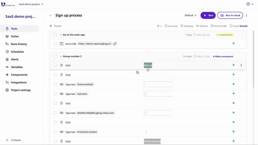Click the Components icon in sidebar
This screenshot has height=145, width=258.
[7, 75]
